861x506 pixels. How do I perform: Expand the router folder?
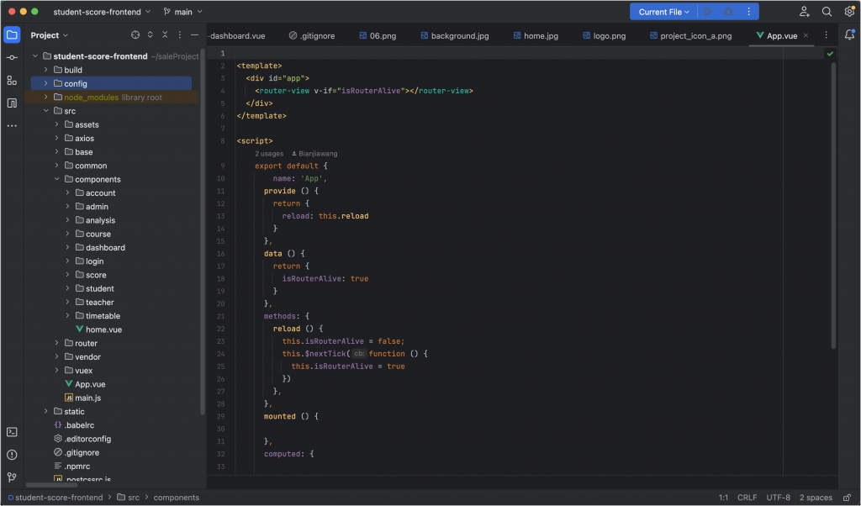57,343
